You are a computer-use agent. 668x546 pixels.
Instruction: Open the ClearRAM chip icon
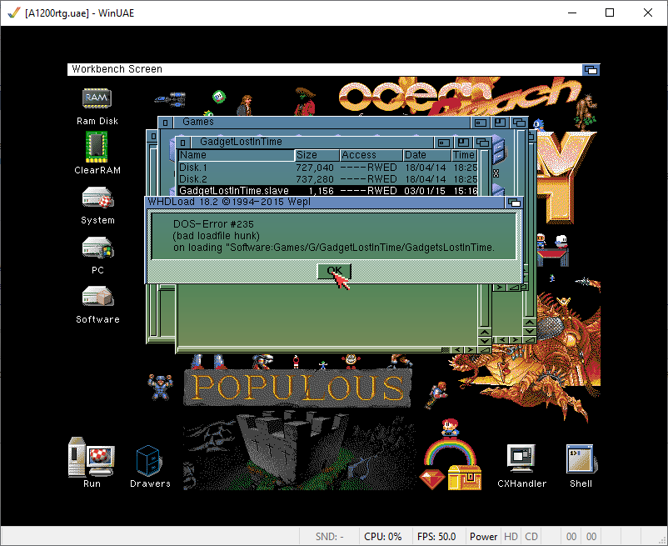pyautogui.click(x=97, y=147)
